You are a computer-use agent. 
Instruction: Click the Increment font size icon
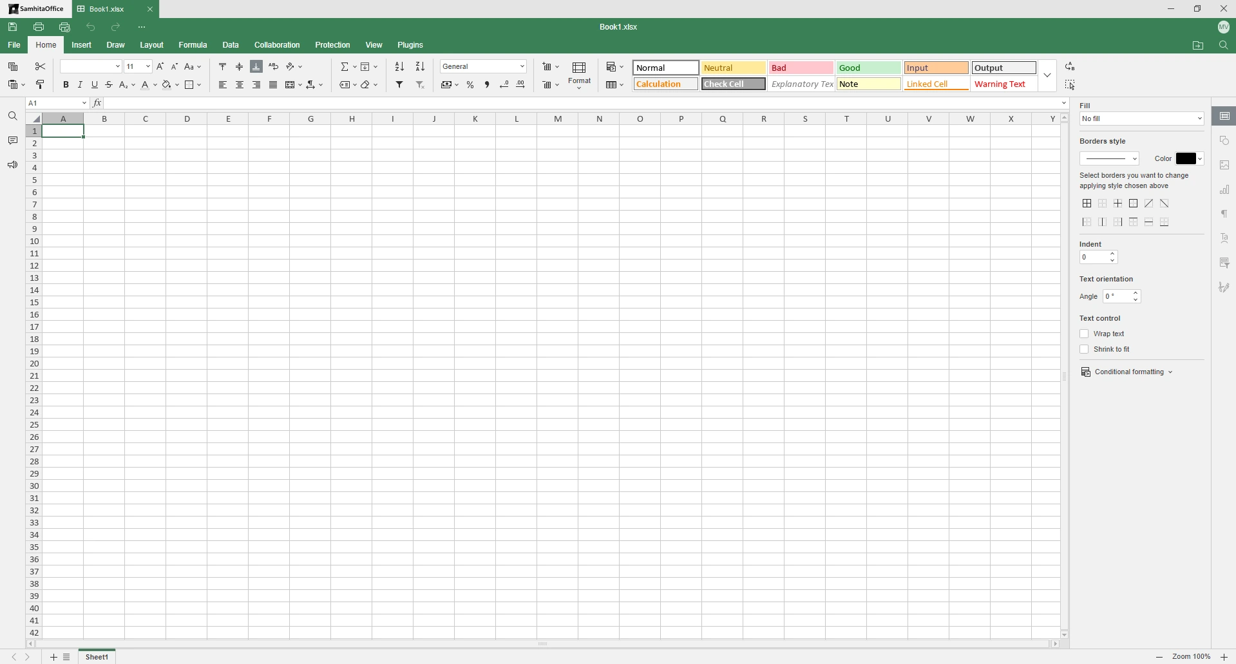coord(160,66)
